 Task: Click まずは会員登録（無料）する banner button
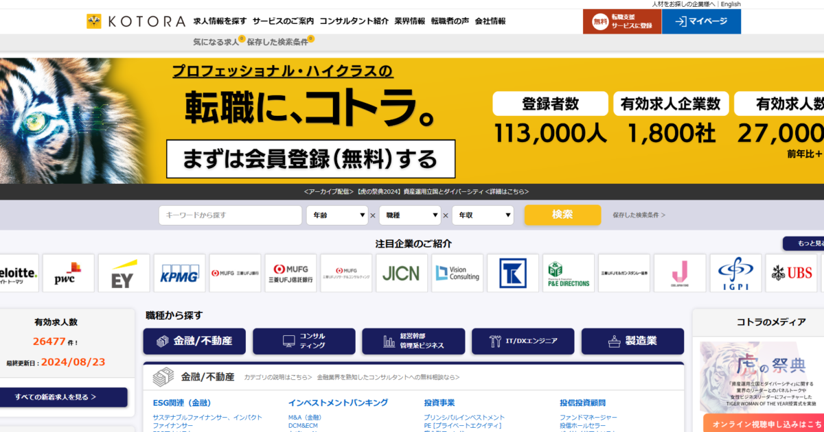coord(310,159)
